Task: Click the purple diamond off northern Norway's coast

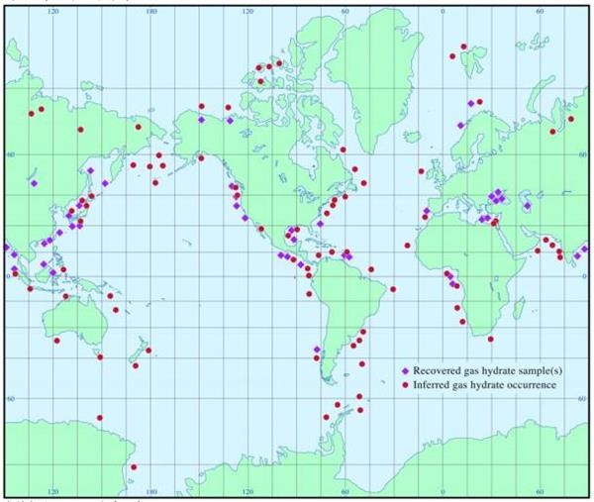Action: coord(470,103)
